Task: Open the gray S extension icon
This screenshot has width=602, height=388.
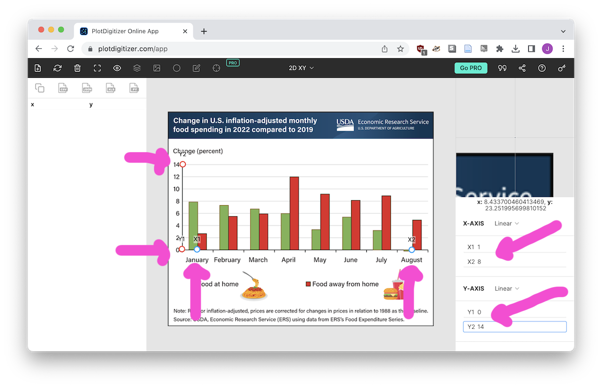Action: point(452,49)
